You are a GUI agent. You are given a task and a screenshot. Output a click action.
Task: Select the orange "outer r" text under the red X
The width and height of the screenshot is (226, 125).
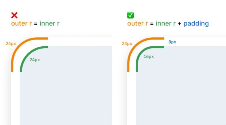[x=21, y=23]
